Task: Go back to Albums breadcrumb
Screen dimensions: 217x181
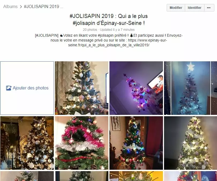Action: tap(10, 6)
